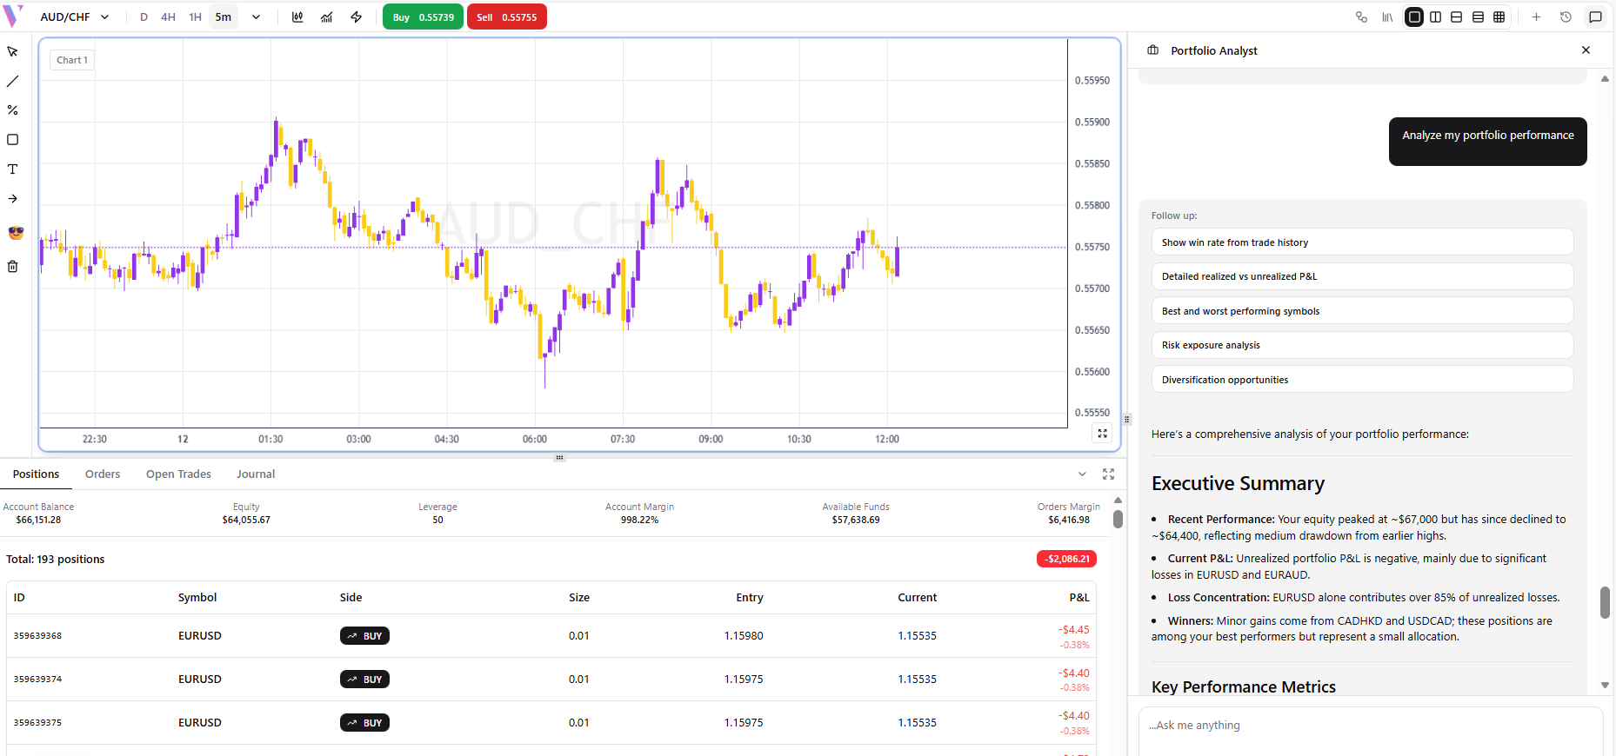
Task: Click the trash icon to delete drawings
Action: 12,267
